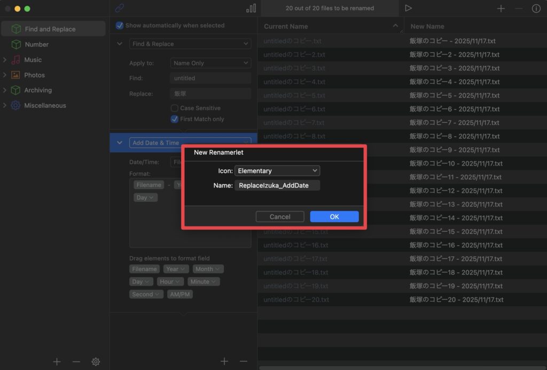Click OK to create the renamerlet
Viewport: 547px width, 370px height.
pos(334,216)
